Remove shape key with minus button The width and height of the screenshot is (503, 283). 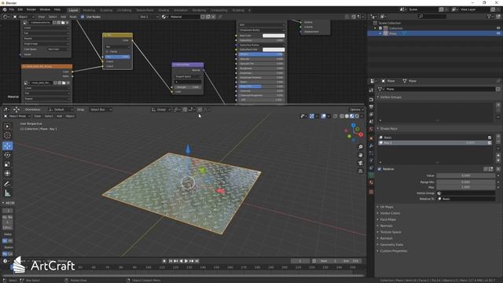[x=498, y=141]
